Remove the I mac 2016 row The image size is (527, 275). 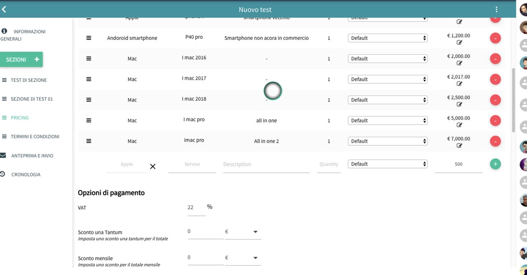click(495, 59)
